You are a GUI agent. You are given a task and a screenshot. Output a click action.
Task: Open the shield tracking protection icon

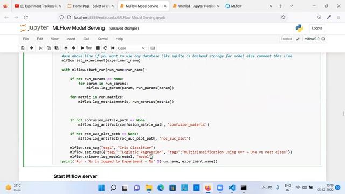click(61, 17)
